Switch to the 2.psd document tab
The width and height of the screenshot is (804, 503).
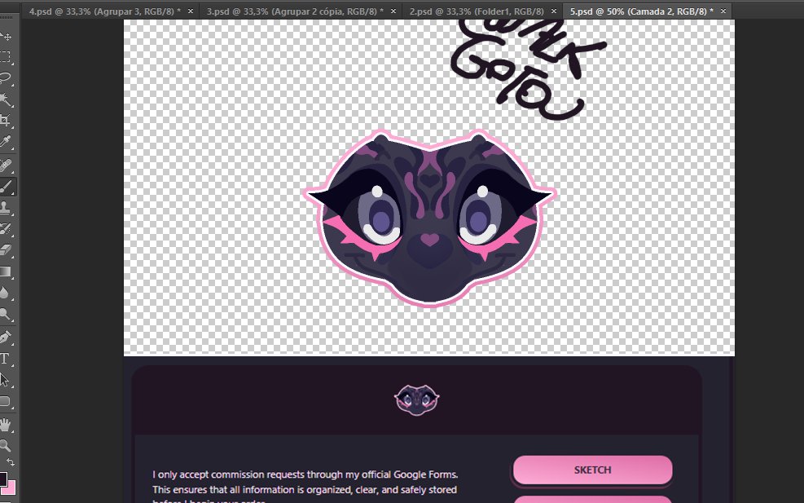click(477, 11)
